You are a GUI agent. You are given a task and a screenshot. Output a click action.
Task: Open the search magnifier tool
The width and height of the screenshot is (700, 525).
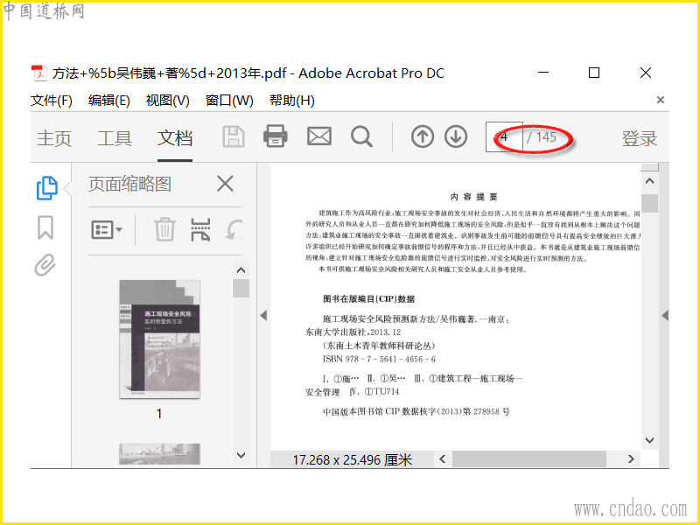click(361, 136)
